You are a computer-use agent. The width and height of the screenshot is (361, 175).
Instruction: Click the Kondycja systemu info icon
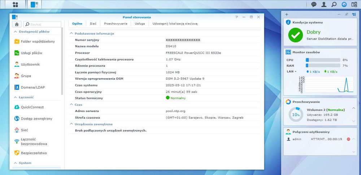(x=288, y=22)
